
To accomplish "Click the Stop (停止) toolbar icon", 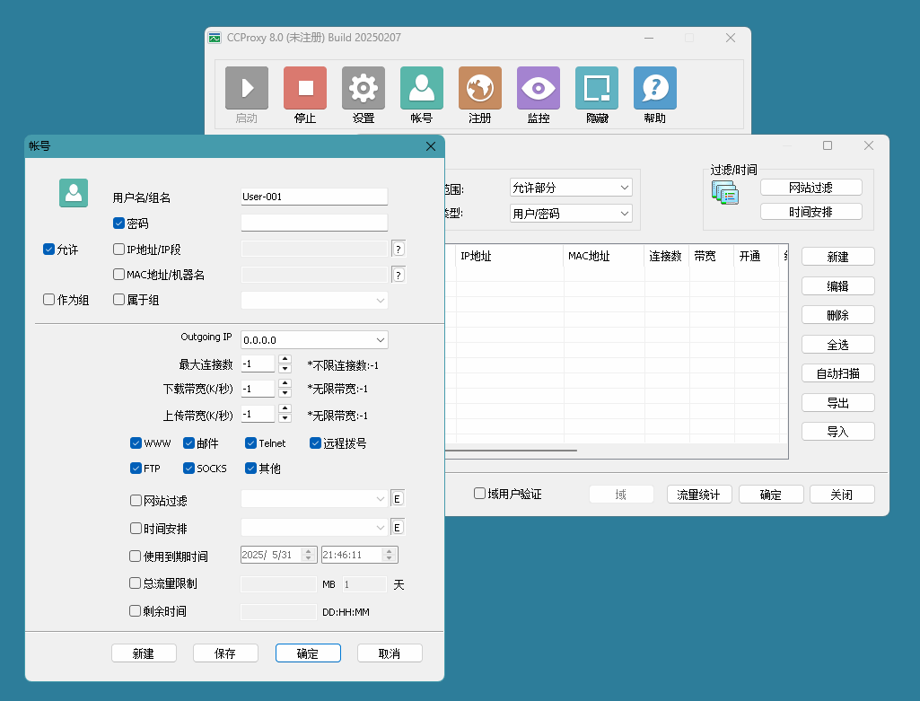I will tap(305, 88).
